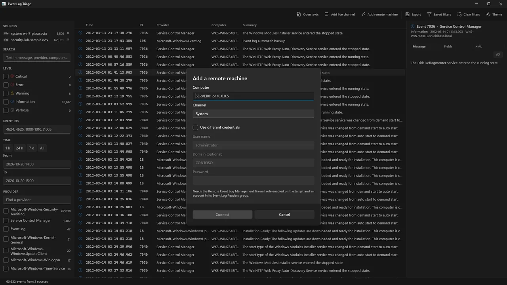Viewport: 507px width, 285px height.
Task: Click info icon of 23:17:38.276 event row
Action: pos(80,33)
